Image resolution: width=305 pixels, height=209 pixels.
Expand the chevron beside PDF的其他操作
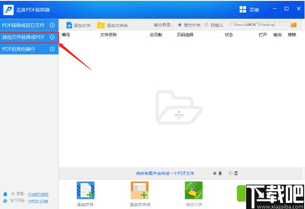(x=52, y=49)
